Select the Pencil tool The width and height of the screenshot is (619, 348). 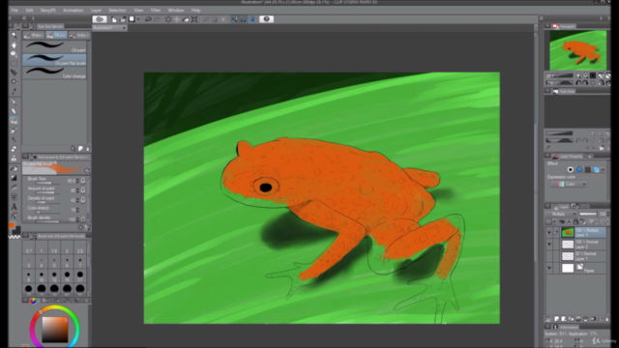click(14, 111)
